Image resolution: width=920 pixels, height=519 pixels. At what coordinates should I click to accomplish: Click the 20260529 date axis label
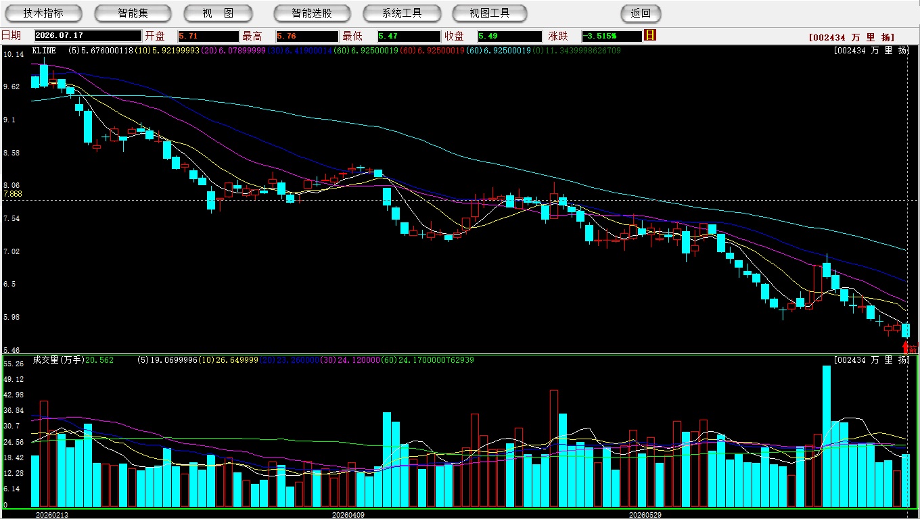tap(645, 515)
